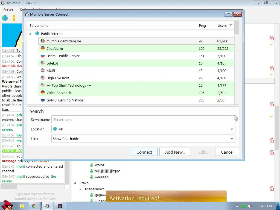
Task: Click the user icon beside weeeeeh
Action: click(92, 177)
